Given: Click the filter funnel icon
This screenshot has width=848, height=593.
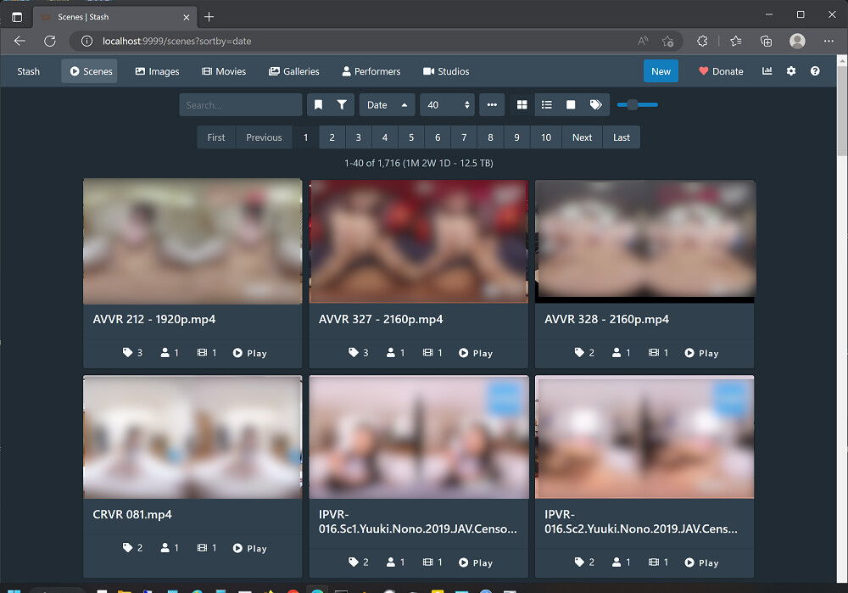Looking at the screenshot, I should pos(342,105).
